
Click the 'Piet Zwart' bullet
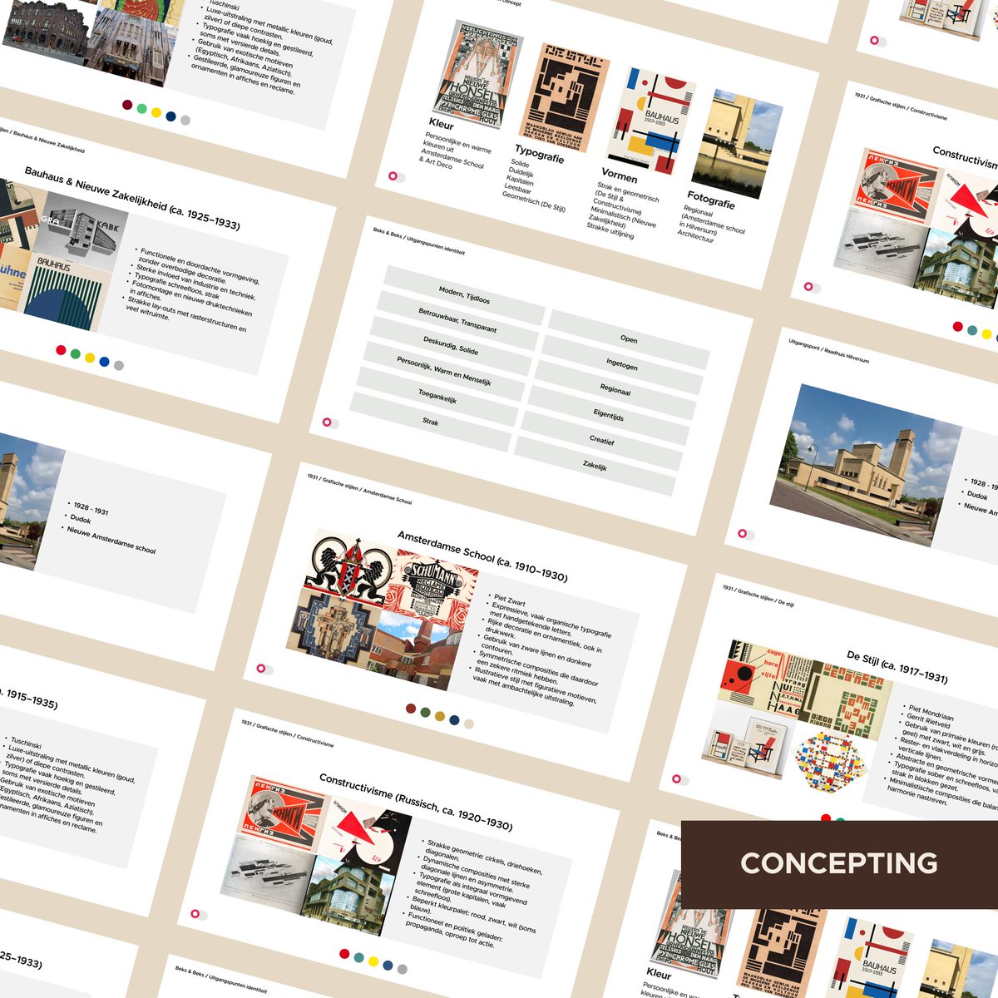coord(510,600)
